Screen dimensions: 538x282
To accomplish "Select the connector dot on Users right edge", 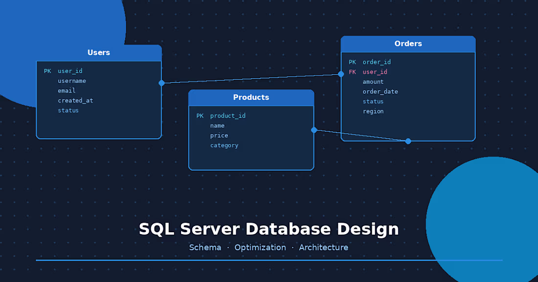I will [x=161, y=83].
